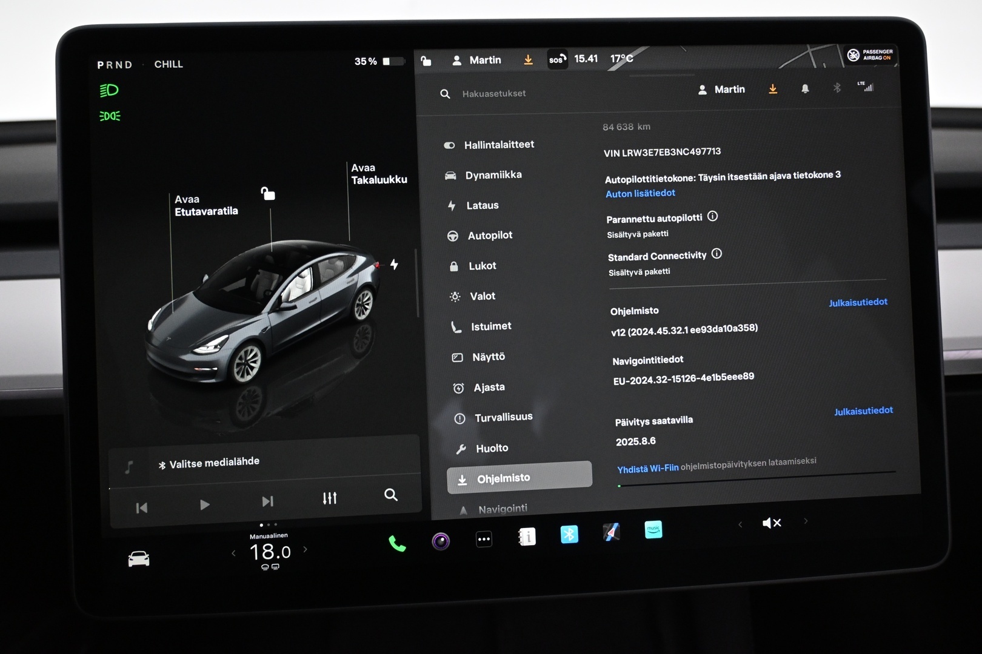Screen dimensions: 982x654
Task: Increase cabin temperature with right arrow
Action: [305, 549]
